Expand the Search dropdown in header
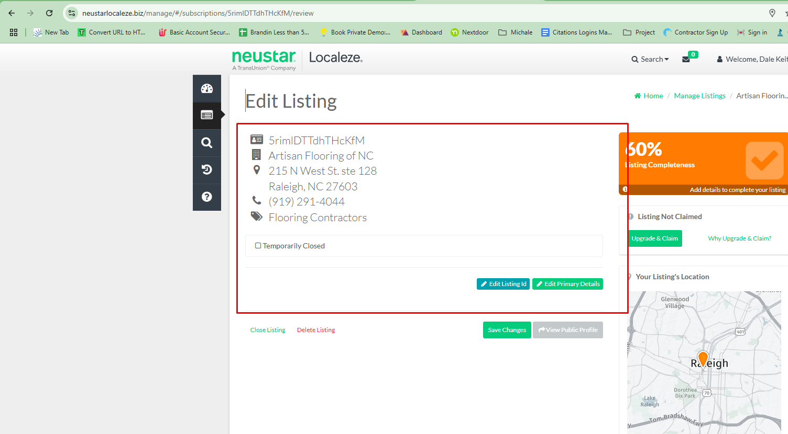Screen dimensions: 788x434 point(650,59)
